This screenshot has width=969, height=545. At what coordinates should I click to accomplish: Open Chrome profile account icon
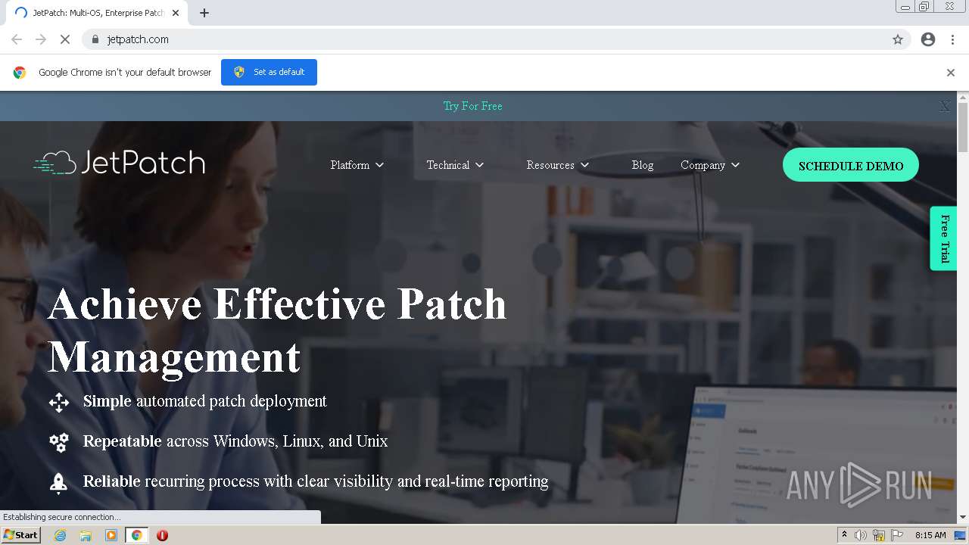click(928, 39)
